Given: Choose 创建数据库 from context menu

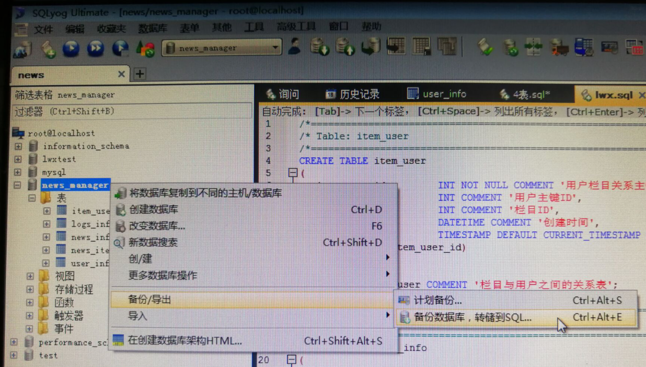Looking at the screenshot, I should (253, 210).
